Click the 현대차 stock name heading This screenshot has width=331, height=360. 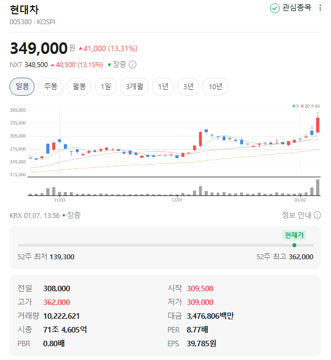pyautogui.click(x=25, y=9)
